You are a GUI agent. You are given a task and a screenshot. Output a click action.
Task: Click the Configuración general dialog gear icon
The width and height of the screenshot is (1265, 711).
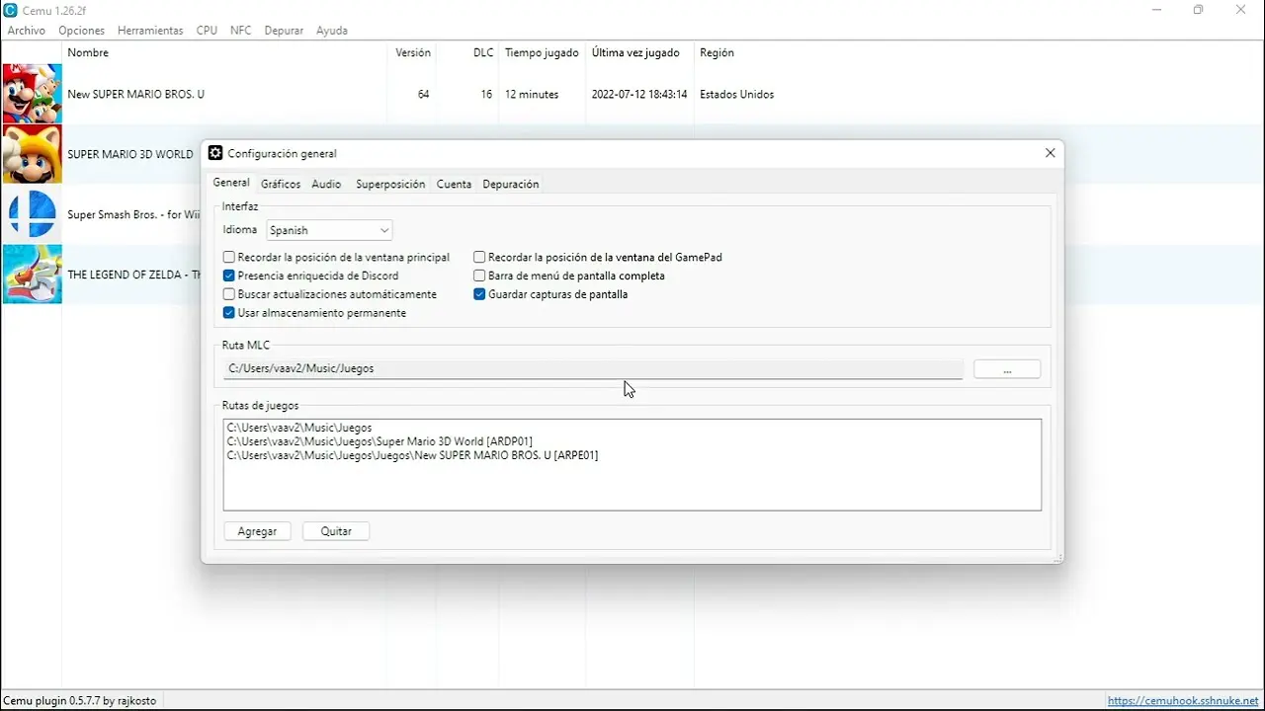click(x=215, y=153)
